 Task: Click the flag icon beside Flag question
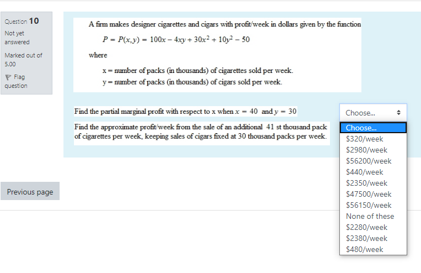click(x=8, y=77)
